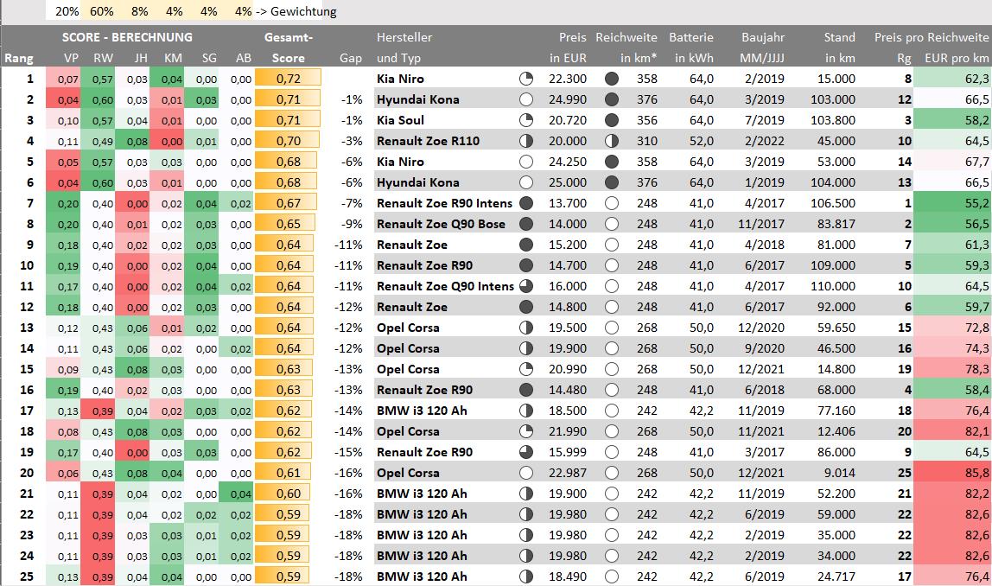
Task: Click the 'Rang' column header
Action: point(18,58)
